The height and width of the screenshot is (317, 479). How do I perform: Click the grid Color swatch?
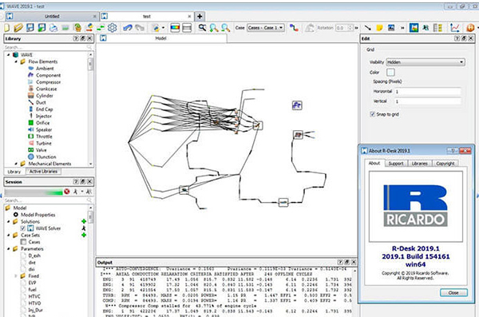390,72
